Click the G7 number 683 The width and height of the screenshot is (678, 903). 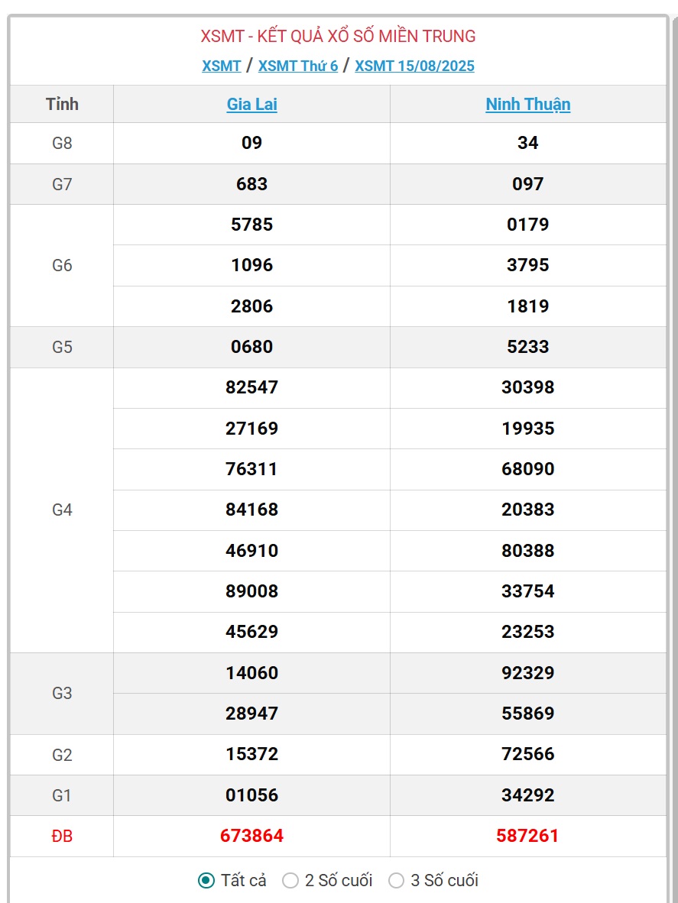[x=251, y=184]
